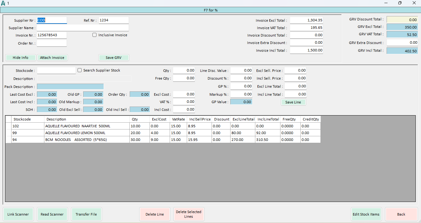Select the Order Nr. input box
The image size is (421, 223).
coord(52,43)
